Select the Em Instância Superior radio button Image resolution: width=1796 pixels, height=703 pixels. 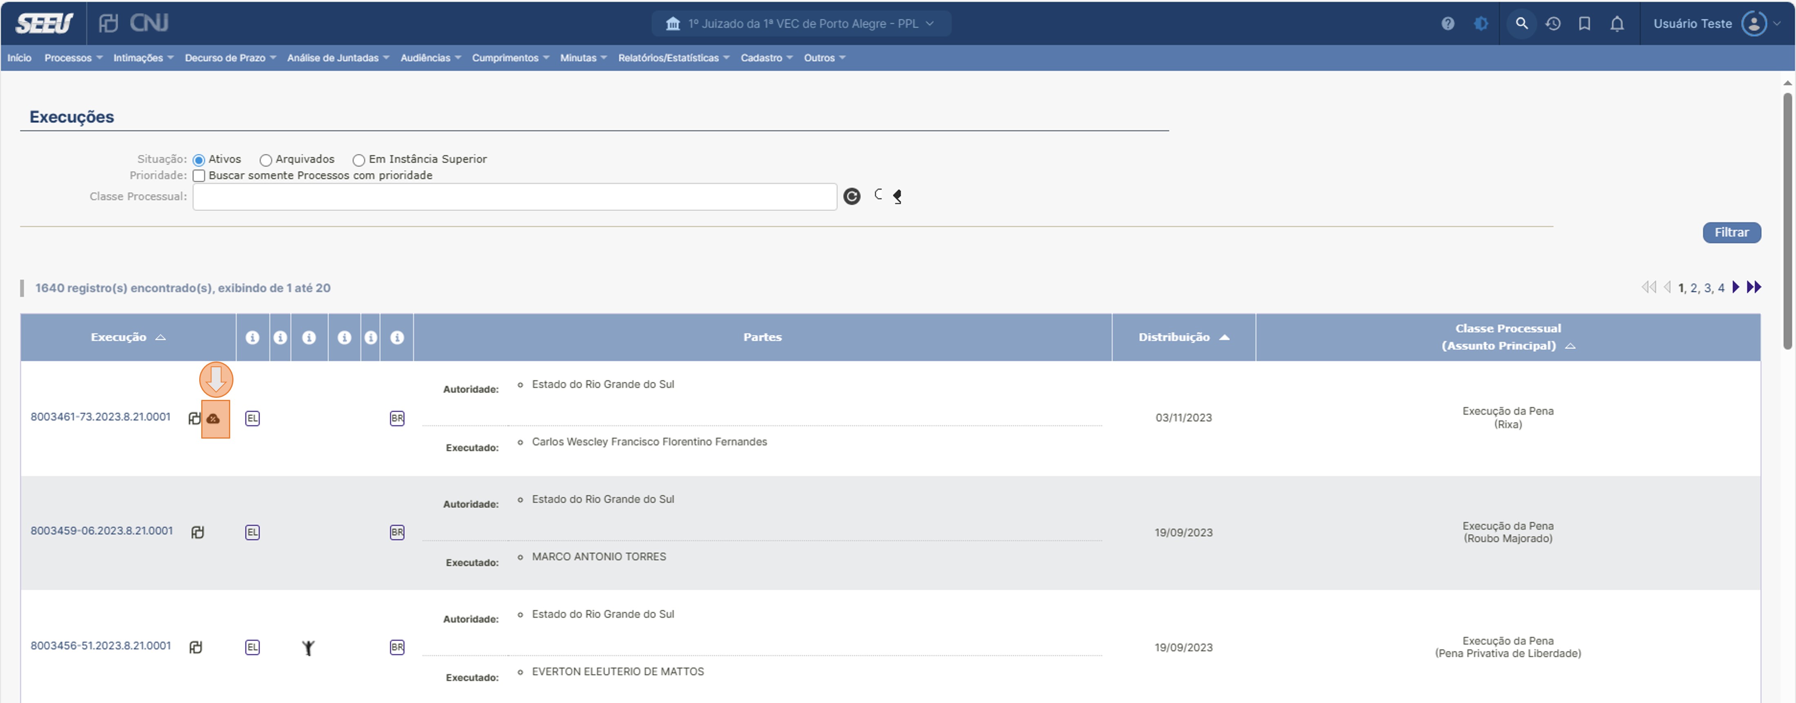pyautogui.click(x=358, y=160)
